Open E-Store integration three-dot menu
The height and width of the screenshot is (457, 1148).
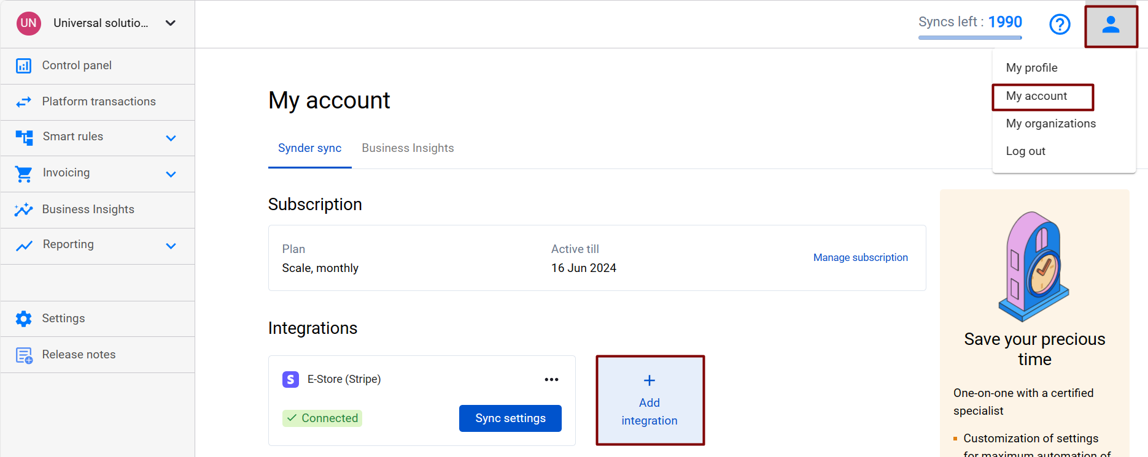tap(551, 379)
